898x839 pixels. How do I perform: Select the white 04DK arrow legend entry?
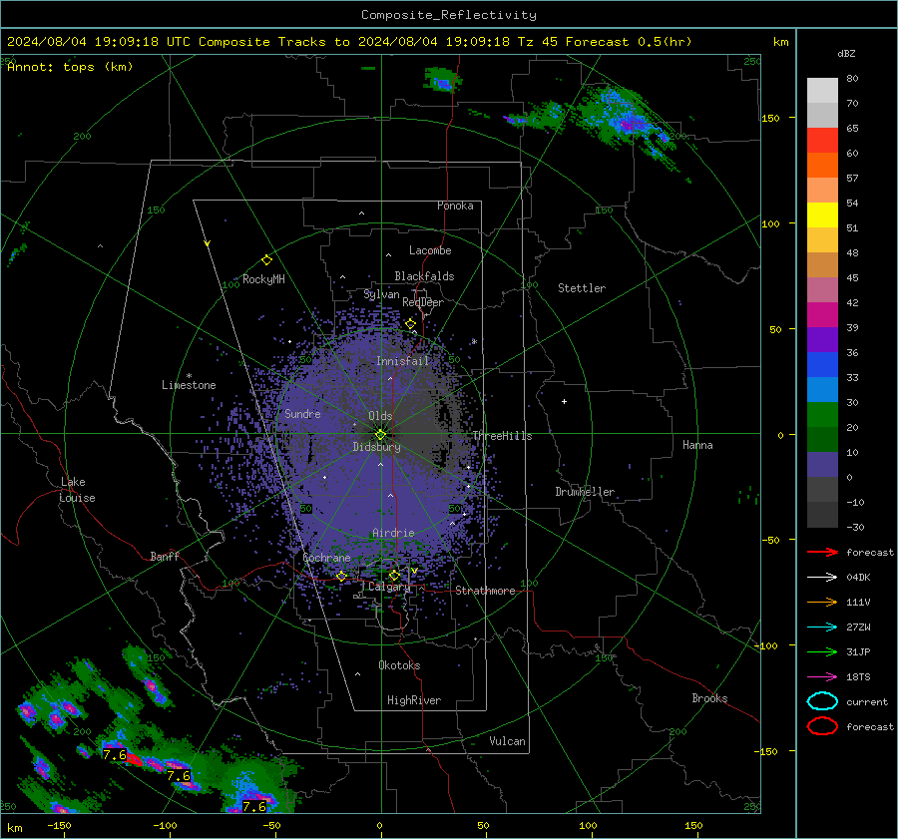pos(822,578)
